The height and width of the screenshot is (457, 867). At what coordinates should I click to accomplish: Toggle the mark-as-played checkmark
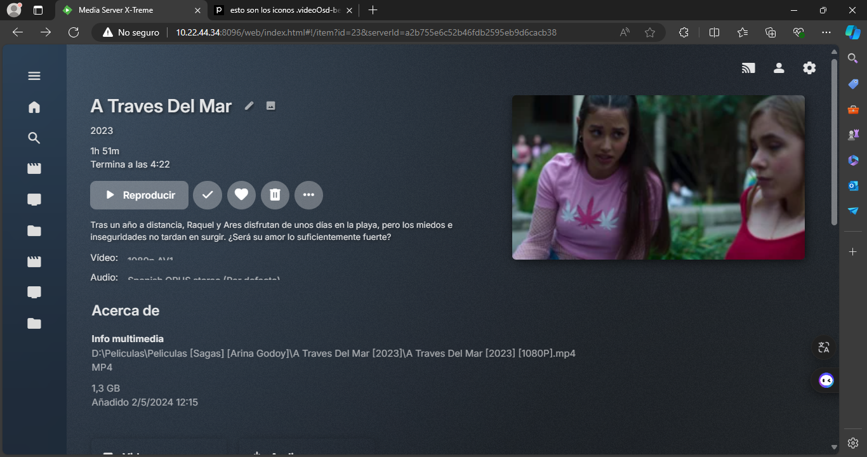click(x=208, y=195)
